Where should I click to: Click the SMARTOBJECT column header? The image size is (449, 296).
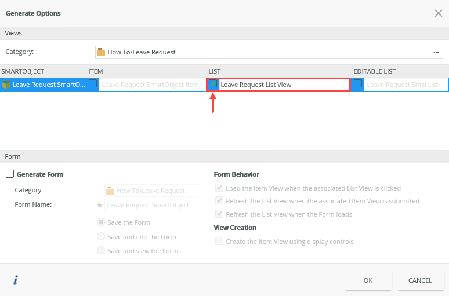click(x=23, y=71)
